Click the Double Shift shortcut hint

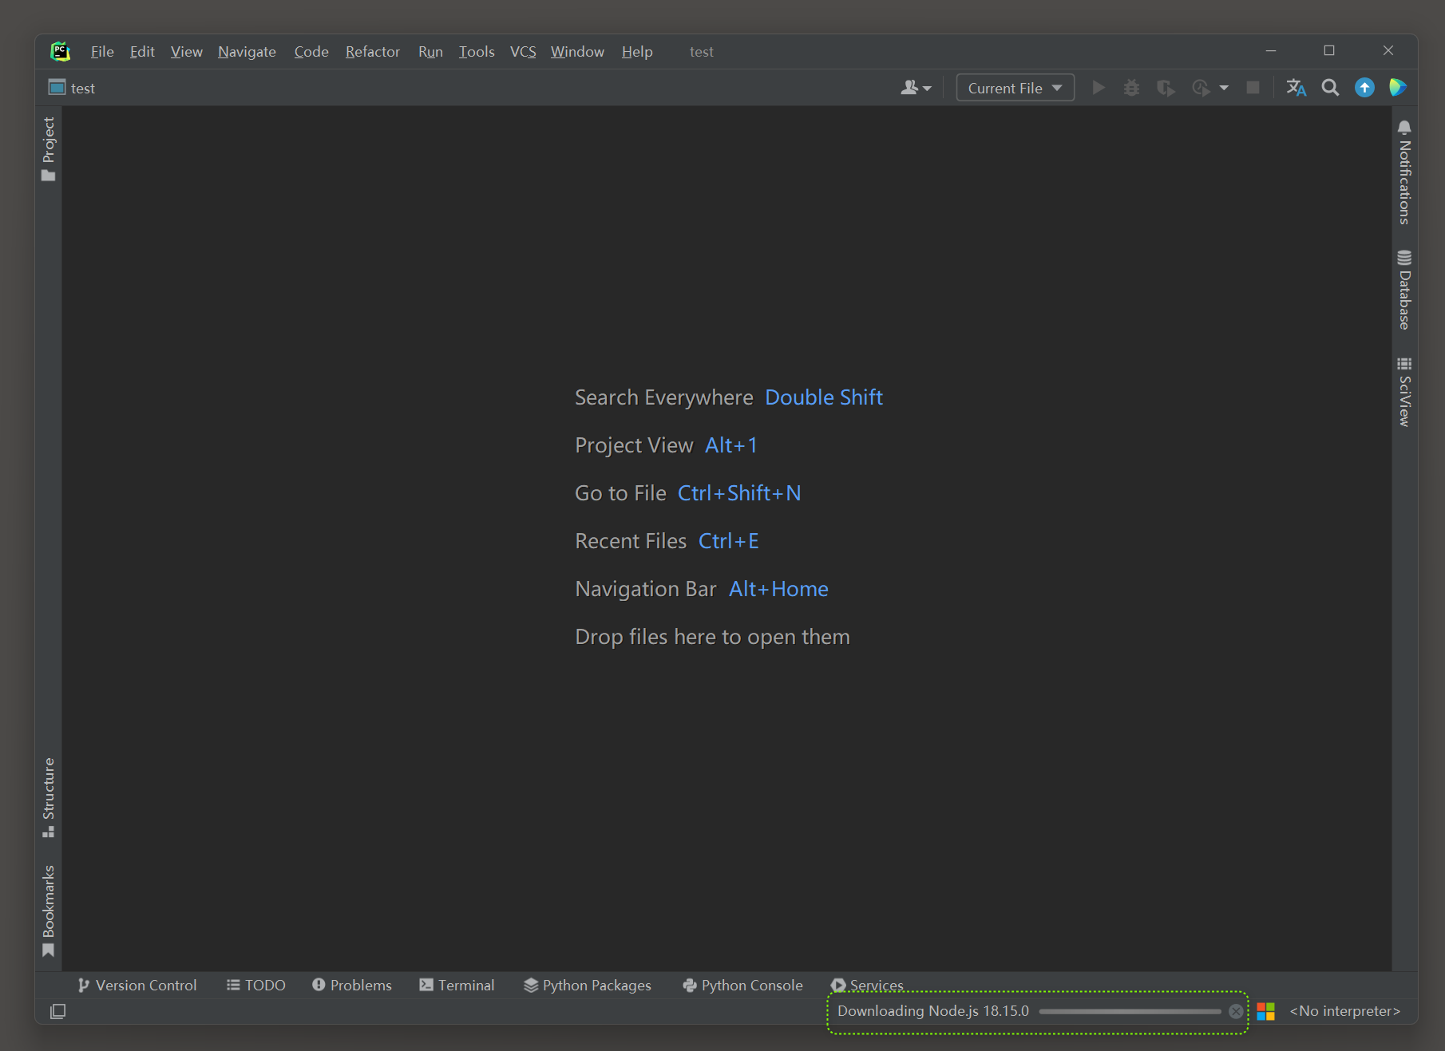pyautogui.click(x=824, y=397)
